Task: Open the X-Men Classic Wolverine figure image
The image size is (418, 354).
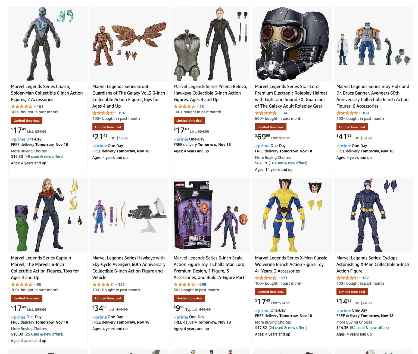Action: click(292, 215)
